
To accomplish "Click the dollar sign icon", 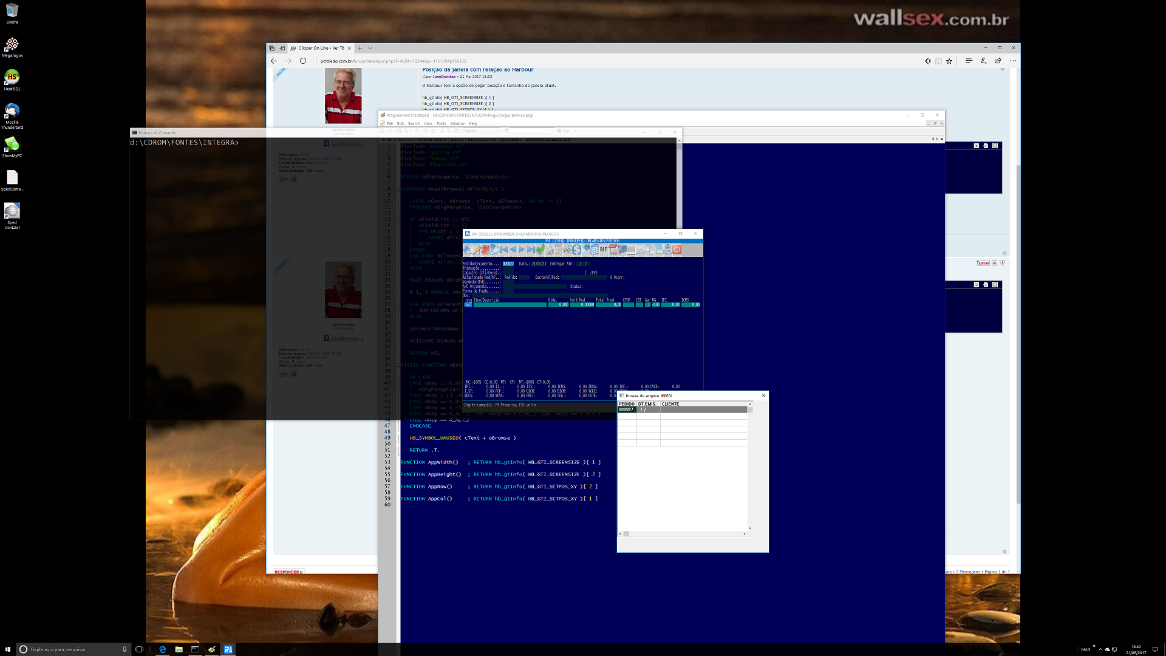I will click(x=576, y=250).
